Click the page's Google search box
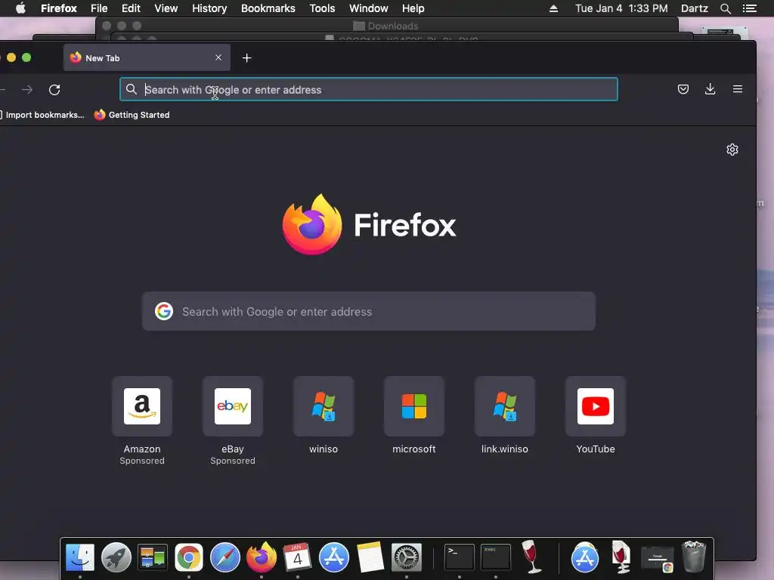 pyautogui.click(x=369, y=312)
